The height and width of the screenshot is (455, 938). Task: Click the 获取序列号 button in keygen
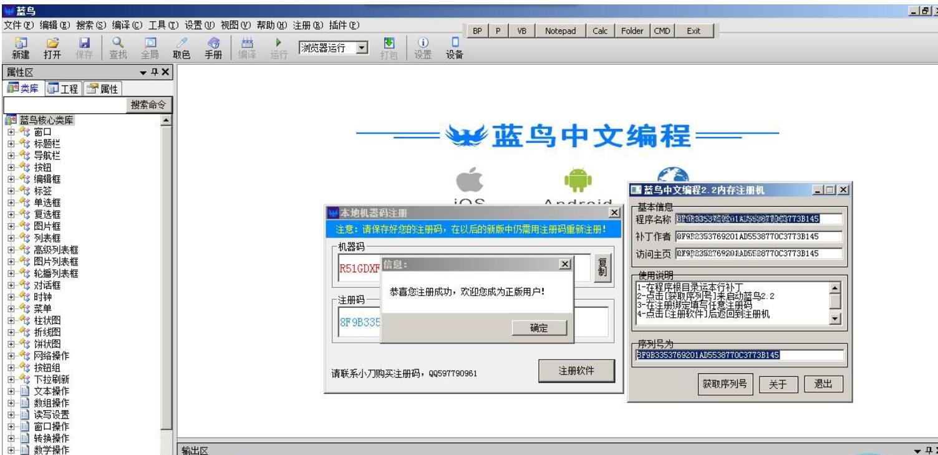(x=725, y=384)
